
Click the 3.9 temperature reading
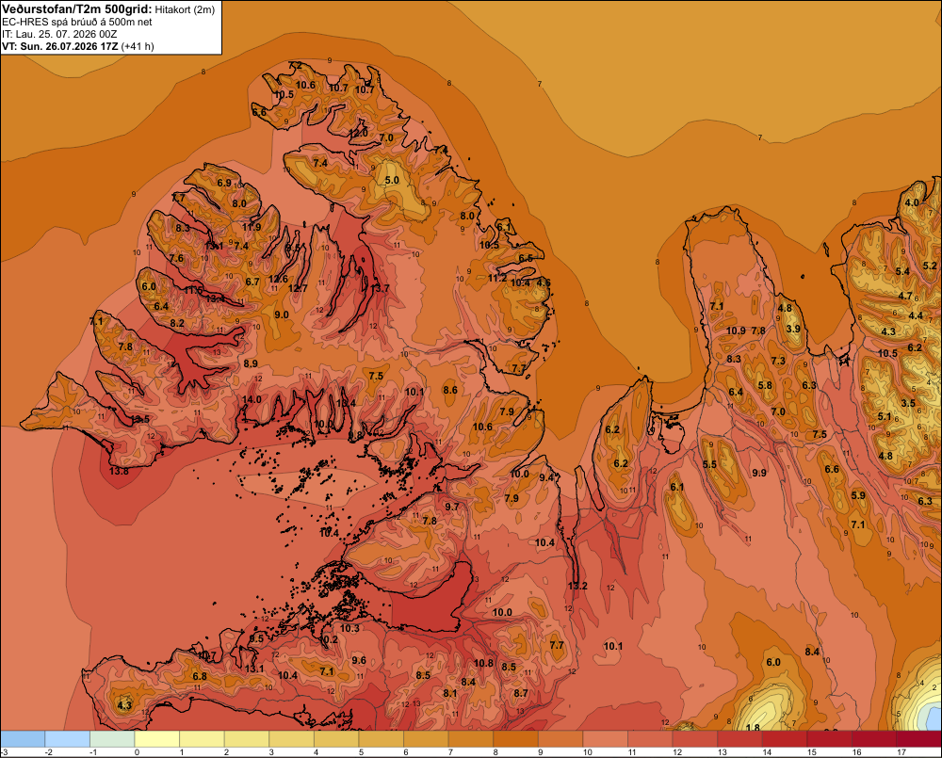[x=793, y=329]
